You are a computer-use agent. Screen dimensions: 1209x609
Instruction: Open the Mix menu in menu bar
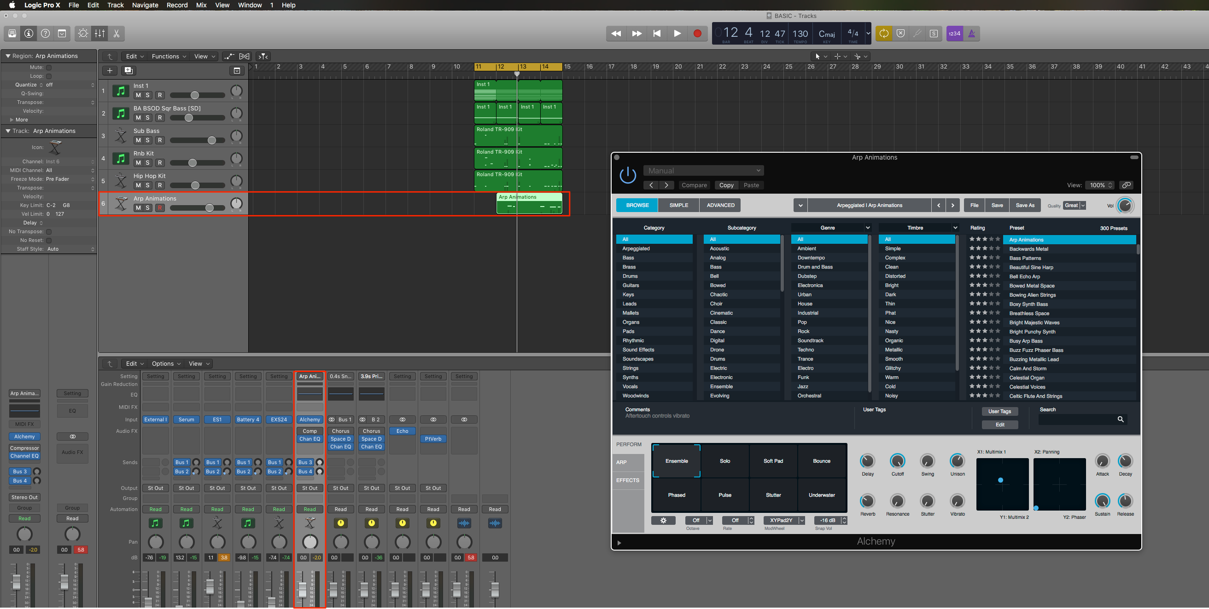[201, 5]
